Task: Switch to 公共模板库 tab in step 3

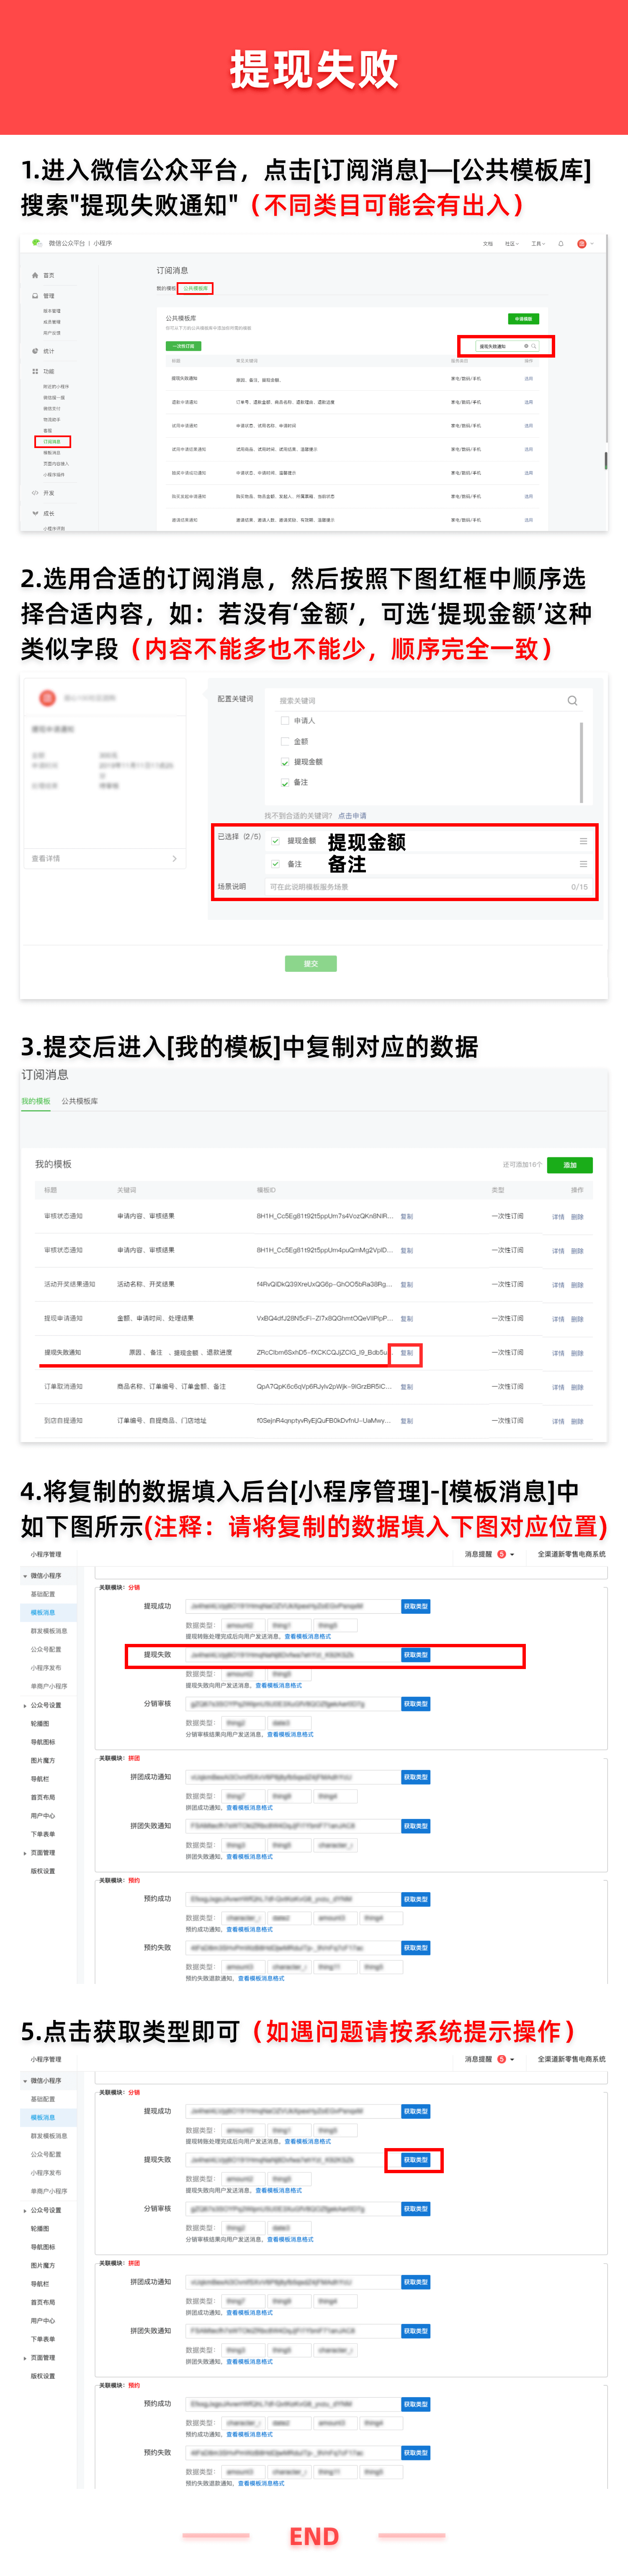Action: [x=79, y=1101]
